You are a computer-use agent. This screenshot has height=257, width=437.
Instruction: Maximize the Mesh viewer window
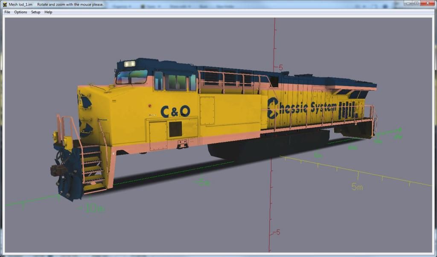(x=416, y=3)
